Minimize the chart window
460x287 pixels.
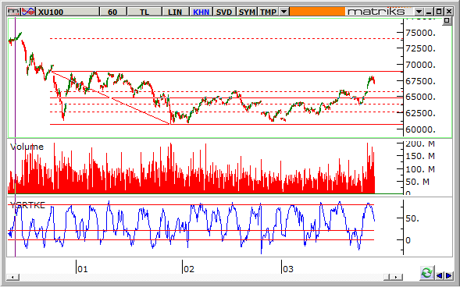pyautogui.click(x=430, y=12)
